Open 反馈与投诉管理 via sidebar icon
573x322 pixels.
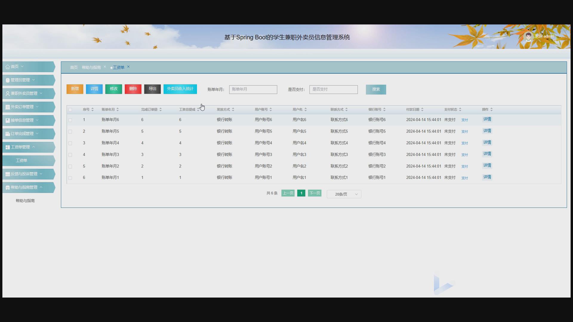[x=7, y=174]
